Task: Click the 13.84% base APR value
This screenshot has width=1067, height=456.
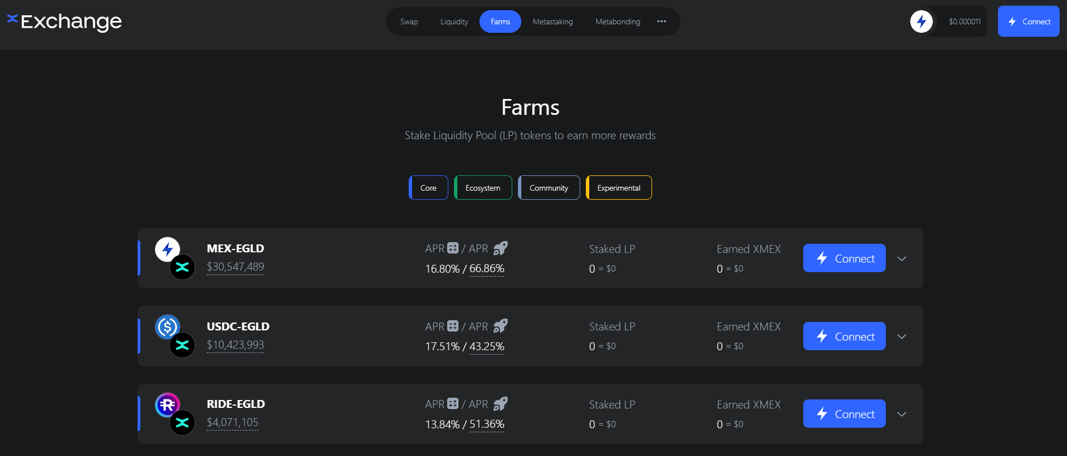Action: [x=443, y=424]
